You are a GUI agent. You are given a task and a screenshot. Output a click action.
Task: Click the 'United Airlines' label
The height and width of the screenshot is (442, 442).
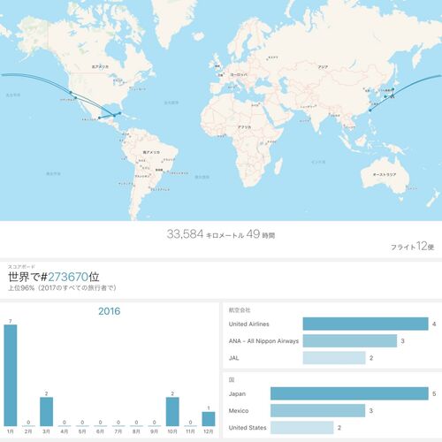248,324
